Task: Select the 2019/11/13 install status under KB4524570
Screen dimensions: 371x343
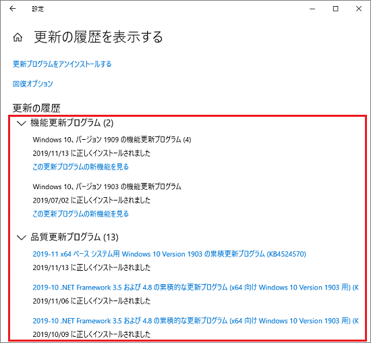Action: [92, 267]
